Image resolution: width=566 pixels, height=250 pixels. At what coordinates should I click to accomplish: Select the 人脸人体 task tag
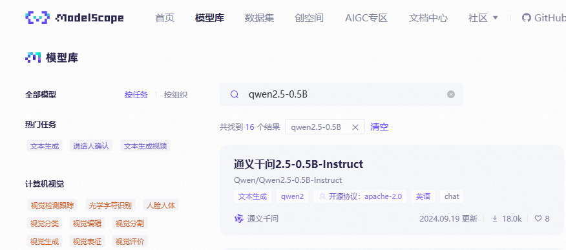pyautogui.click(x=161, y=205)
